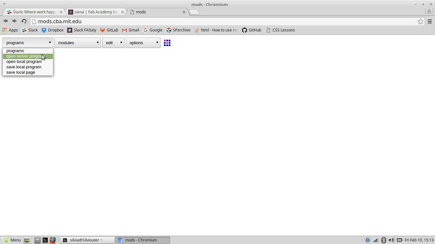Click the blue and red mods grid icon

click(167, 43)
